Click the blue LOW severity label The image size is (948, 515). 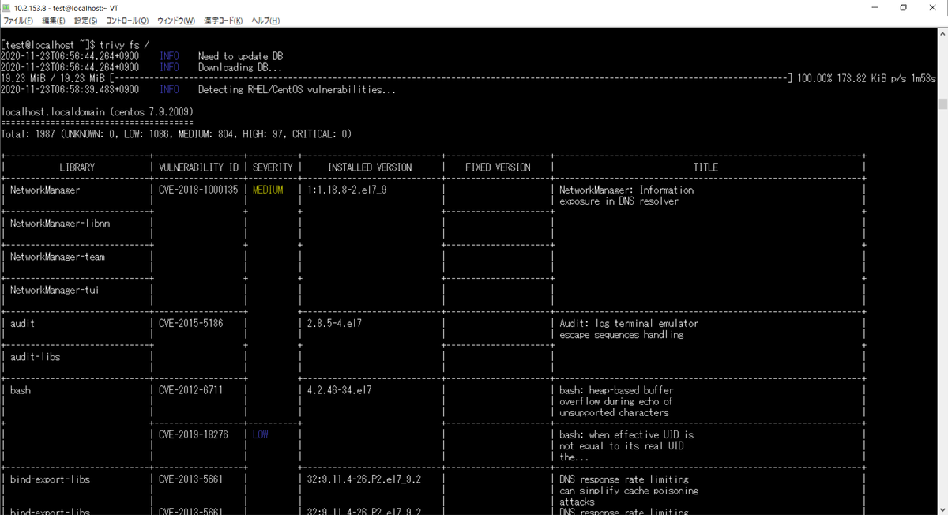(x=260, y=434)
